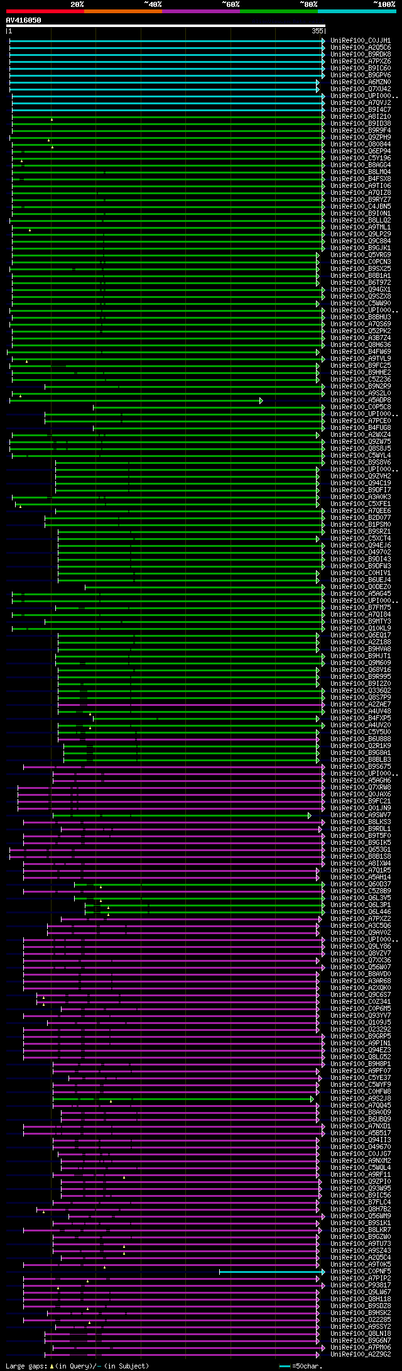Select label UniRef100_Q10KL9
This screenshot has width=402, height=1371.
click(x=361, y=628)
